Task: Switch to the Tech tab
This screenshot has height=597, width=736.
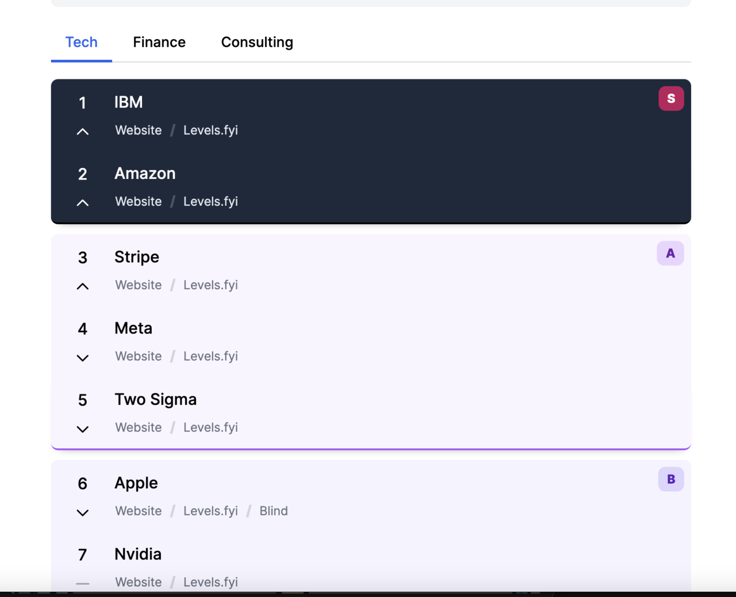Action: pos(82,42)
